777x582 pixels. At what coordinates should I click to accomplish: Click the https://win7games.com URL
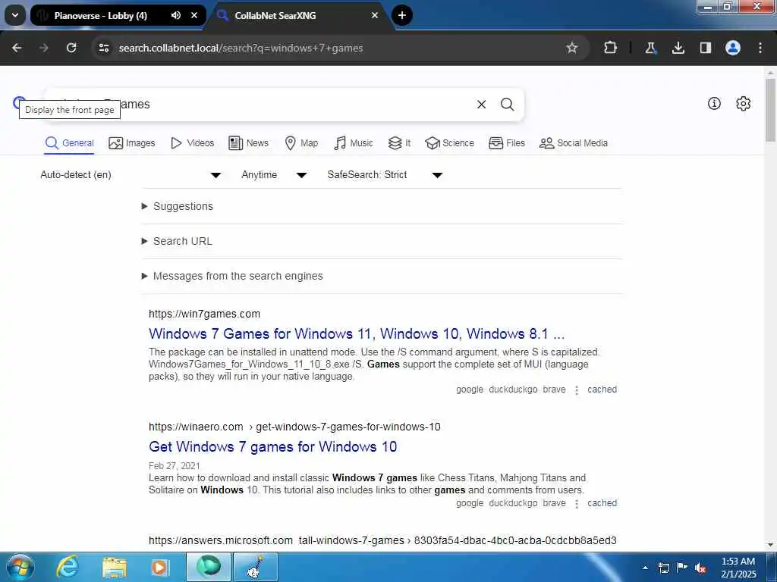(204, 314)
